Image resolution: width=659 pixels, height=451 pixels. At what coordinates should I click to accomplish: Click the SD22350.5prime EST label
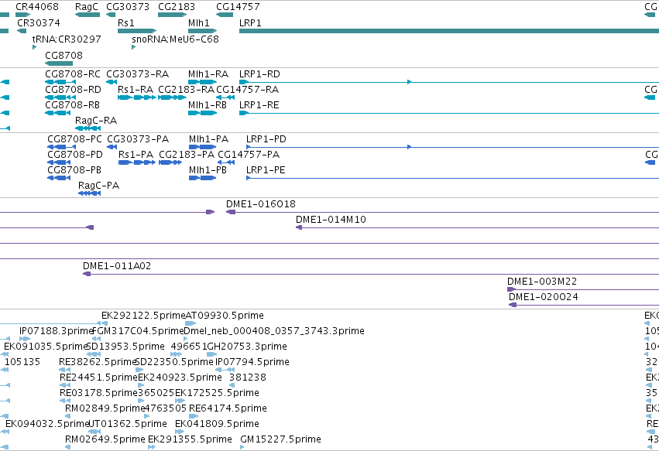(x=174, y=361)
